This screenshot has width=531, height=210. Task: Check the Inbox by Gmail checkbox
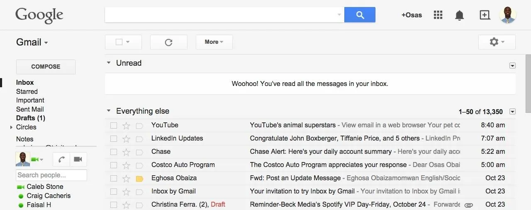point(114,191)
